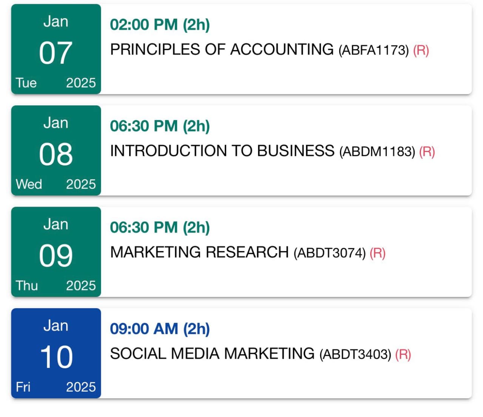Click the 02:00 PM (2h) time label

click(x=160, y=25)
